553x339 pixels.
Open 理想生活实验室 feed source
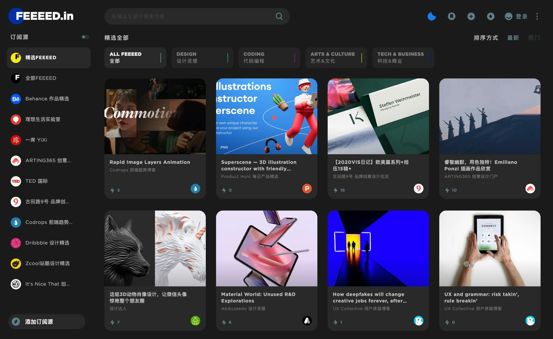pos(49,119)
